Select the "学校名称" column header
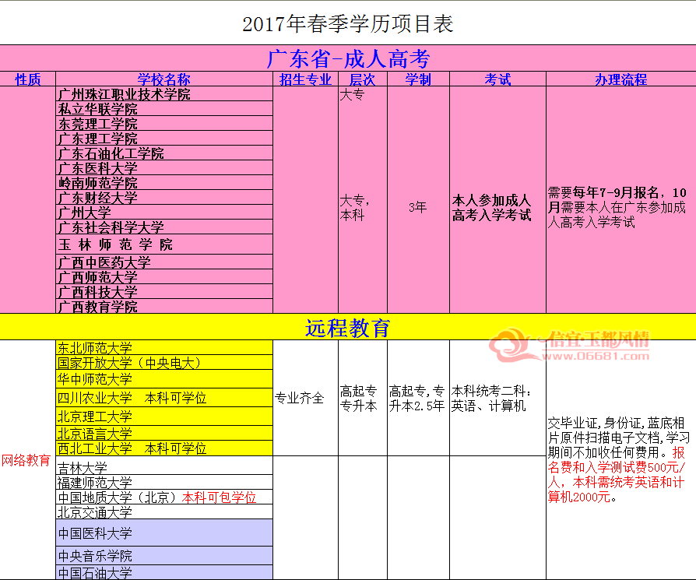Screen dimensions: 696x580 click(x=163, y=79)
